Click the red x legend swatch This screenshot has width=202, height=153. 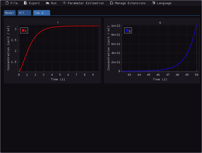pos(23,31)
